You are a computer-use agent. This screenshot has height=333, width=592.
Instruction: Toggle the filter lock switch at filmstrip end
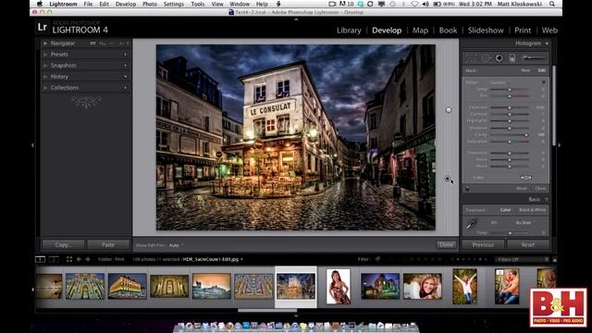(555, 260)
